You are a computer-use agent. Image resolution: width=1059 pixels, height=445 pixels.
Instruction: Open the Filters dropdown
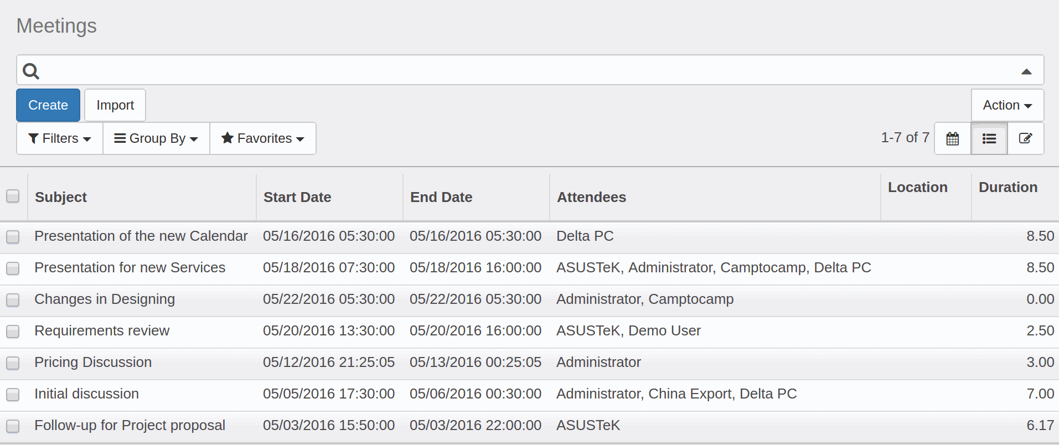tap(60, 138)
